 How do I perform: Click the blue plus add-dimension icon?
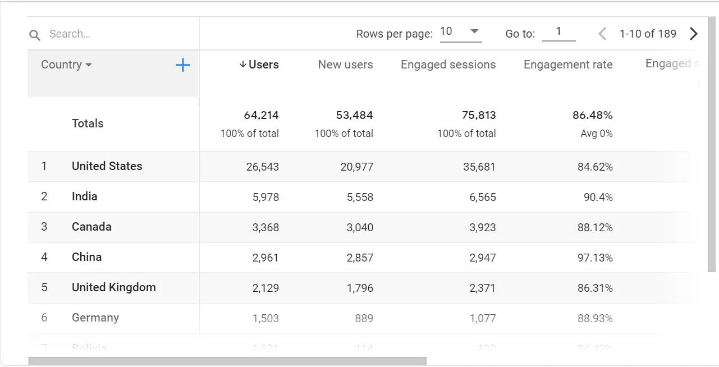pos(183,65)
